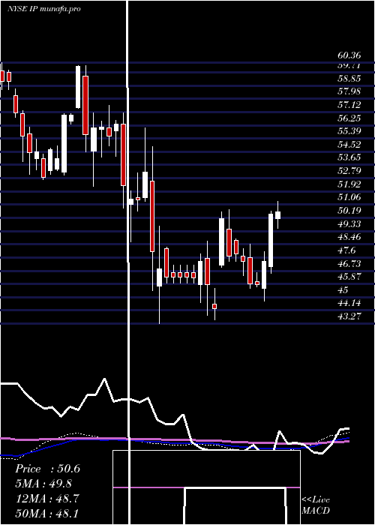
Task: Select the 60.36 price axis label
Action: 349,55
